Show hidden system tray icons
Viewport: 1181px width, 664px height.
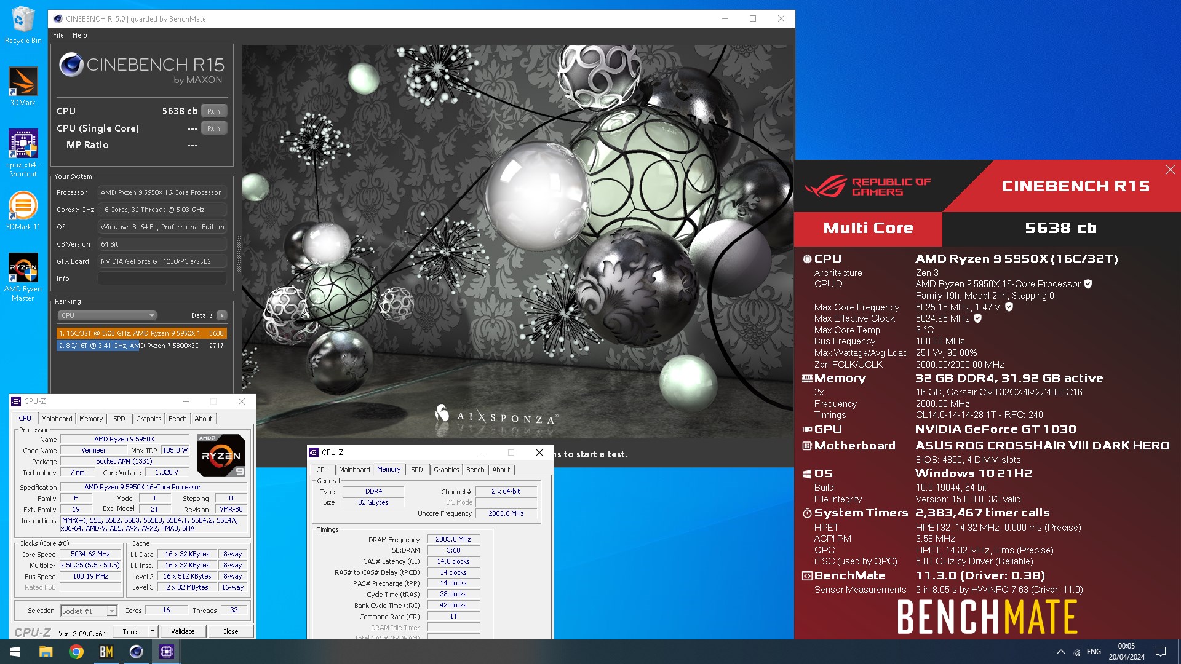1060,652
